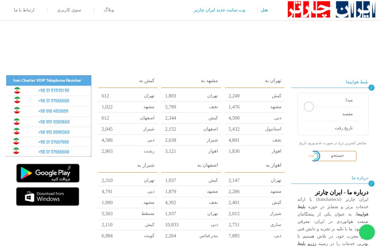Image resolution: width=381 pixels, height=246 pixels.
Task: Select اصفهان به بندرعباس 2,264 route
Action: [191, 236]
